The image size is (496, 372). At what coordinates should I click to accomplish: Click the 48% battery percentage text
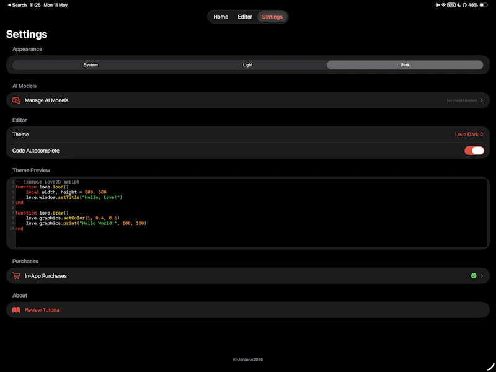(x=473, y=5)
